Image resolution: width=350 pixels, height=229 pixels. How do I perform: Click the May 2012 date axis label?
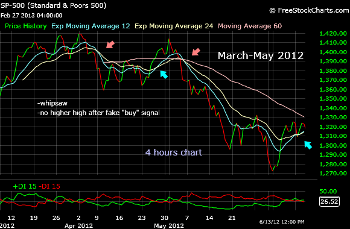169,225
